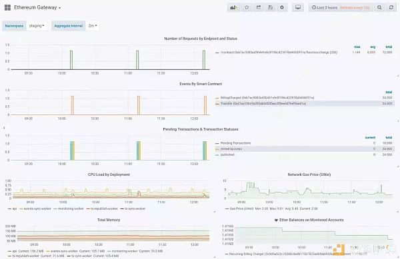Click the Aggregate Interval variable label

(x=69, y=26)
